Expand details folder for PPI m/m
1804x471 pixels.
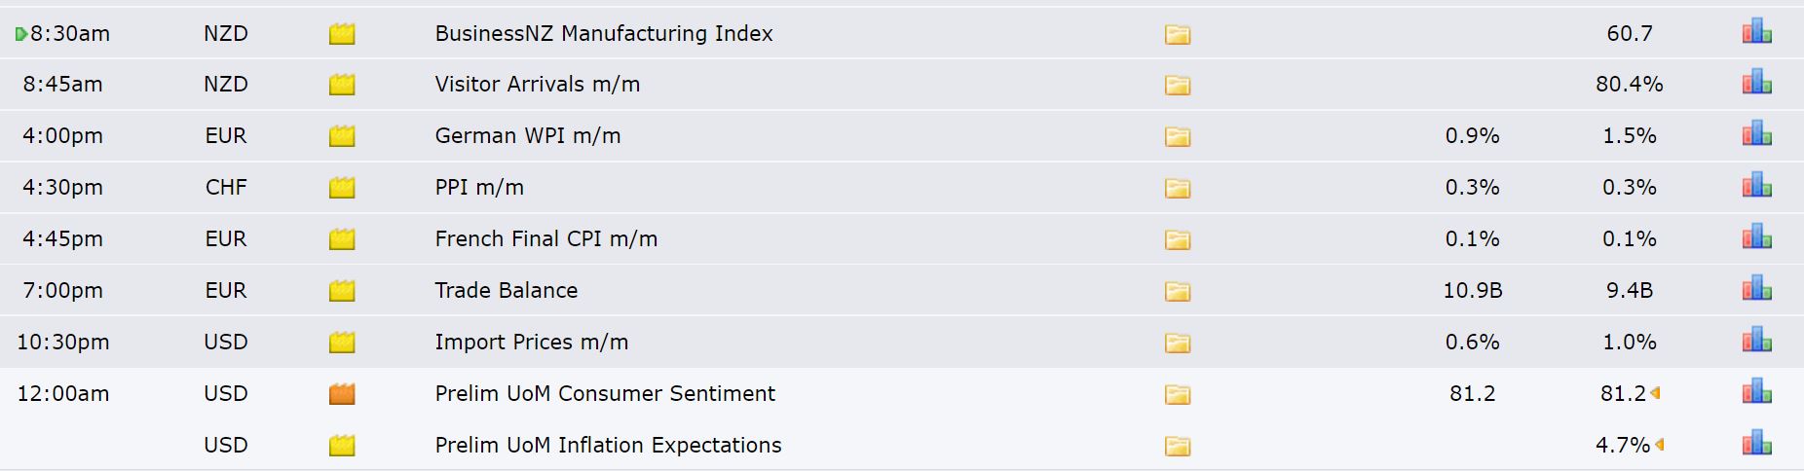pyautogui.click(x=1178, y=189)
